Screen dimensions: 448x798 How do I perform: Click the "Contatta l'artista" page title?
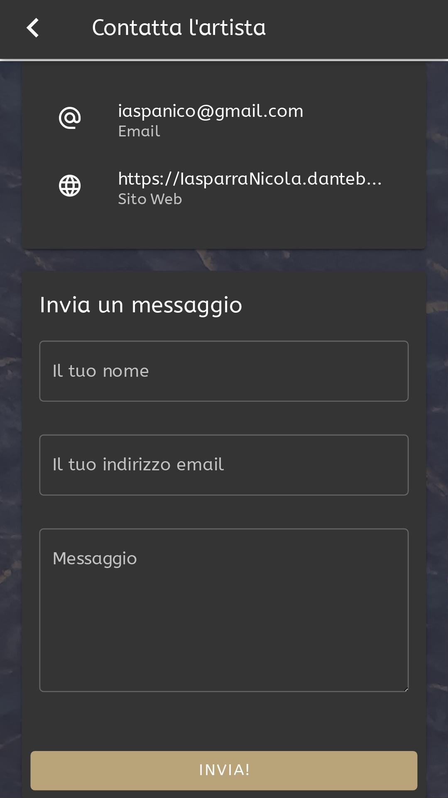click(179, 28)
